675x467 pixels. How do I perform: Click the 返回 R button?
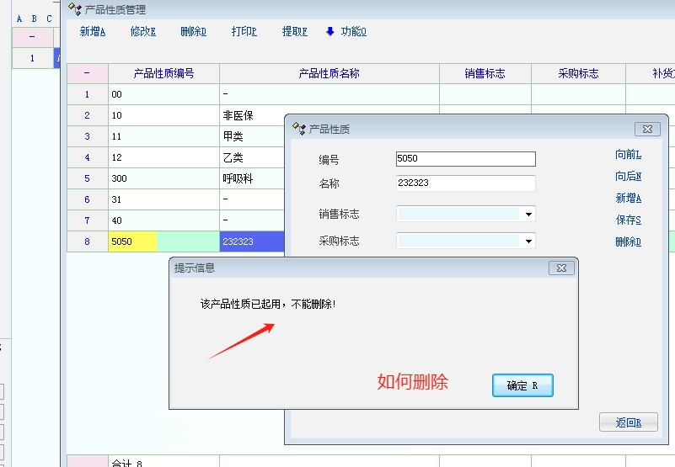[628, 422]
